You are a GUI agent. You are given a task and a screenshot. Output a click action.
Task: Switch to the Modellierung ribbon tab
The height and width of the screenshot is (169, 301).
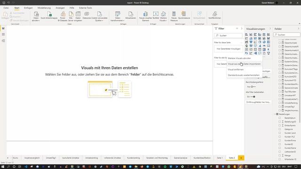[44, 8]
